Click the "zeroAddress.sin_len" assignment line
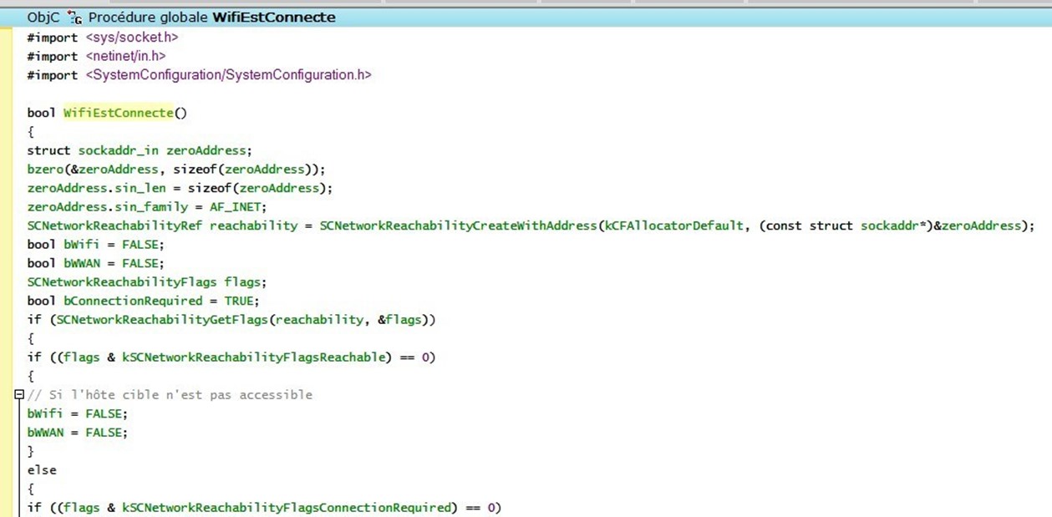 coord(180,188)
